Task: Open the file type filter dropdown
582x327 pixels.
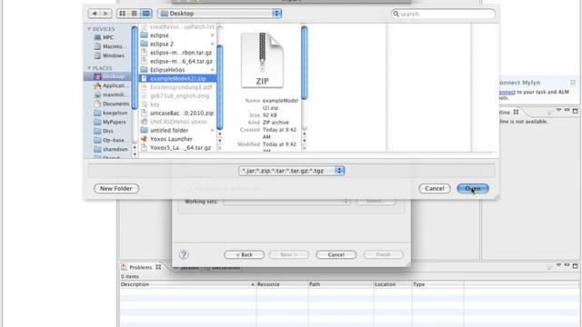Action: (291, 171)
